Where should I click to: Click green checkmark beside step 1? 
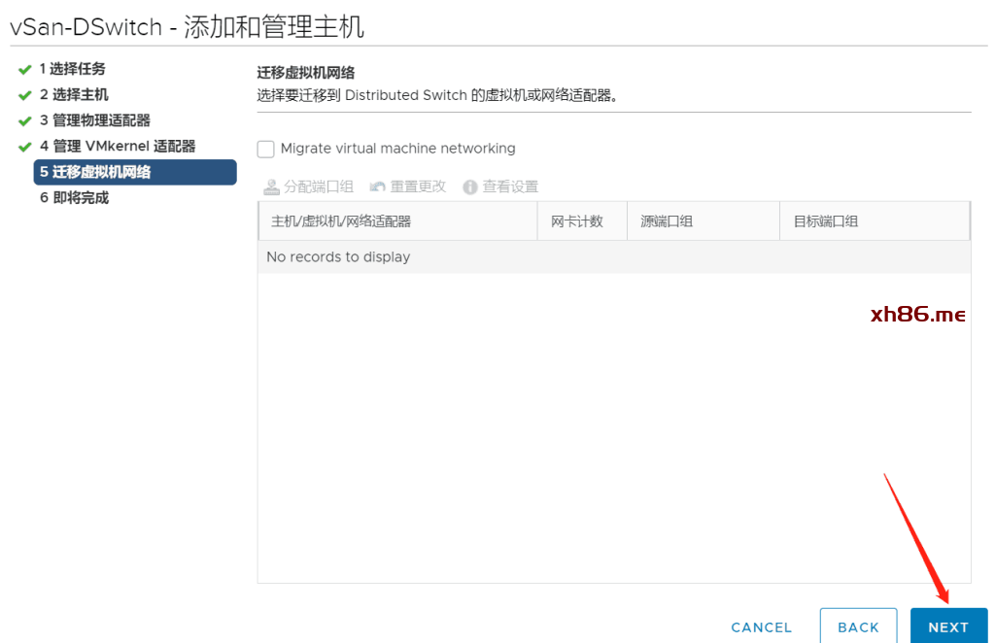[x=25, y=70]
